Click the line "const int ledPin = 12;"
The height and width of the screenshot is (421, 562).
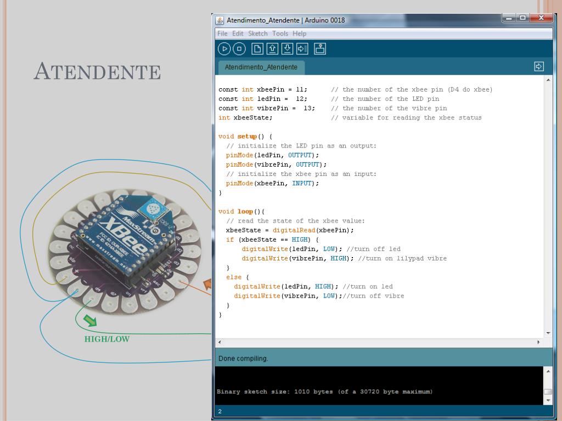(x=263, y=99)
